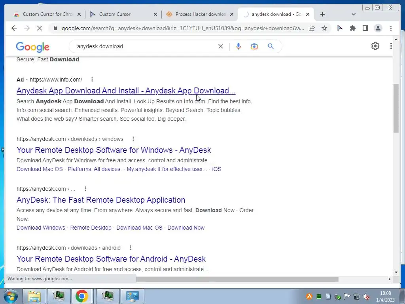
Task: Open Anydesk App Download And Install ad
Action: coord(126,91)
